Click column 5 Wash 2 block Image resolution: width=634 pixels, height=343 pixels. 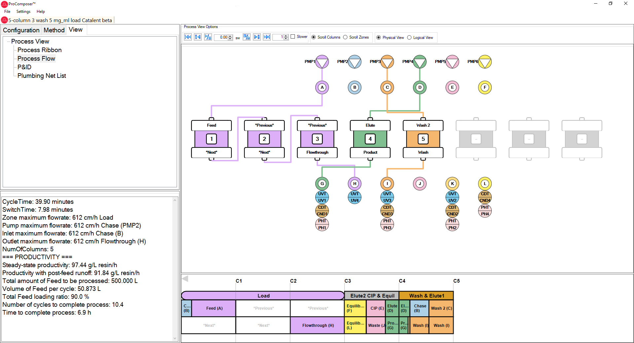click(423, 139)
